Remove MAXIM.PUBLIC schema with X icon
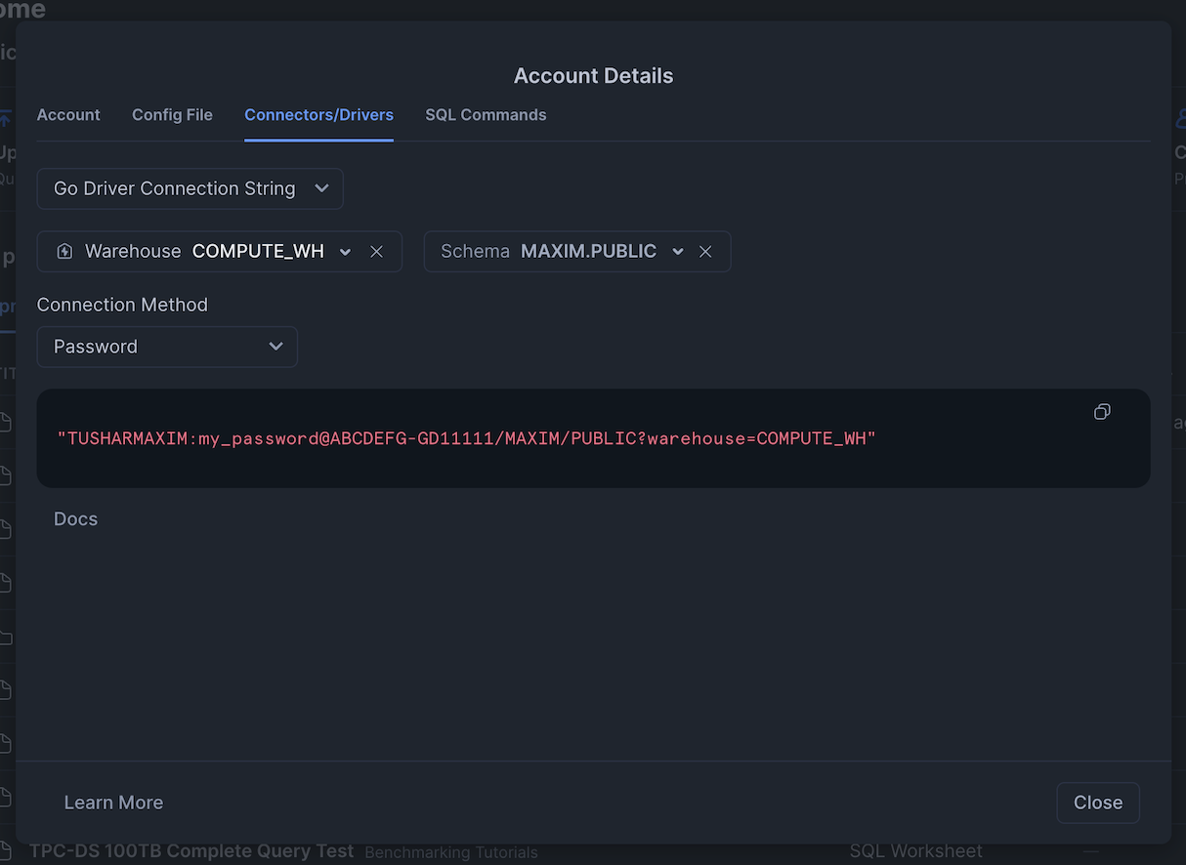Viewport: 1186px width, 865px height. click(x=705, y=252)
